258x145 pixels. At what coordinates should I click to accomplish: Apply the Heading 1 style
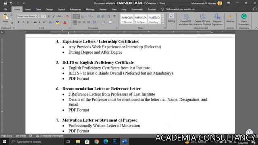point(154,19)
